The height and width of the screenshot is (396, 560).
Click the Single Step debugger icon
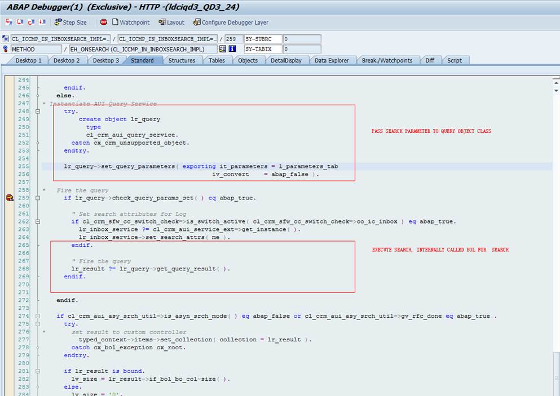pyautogui.click(x=9, y=23)
